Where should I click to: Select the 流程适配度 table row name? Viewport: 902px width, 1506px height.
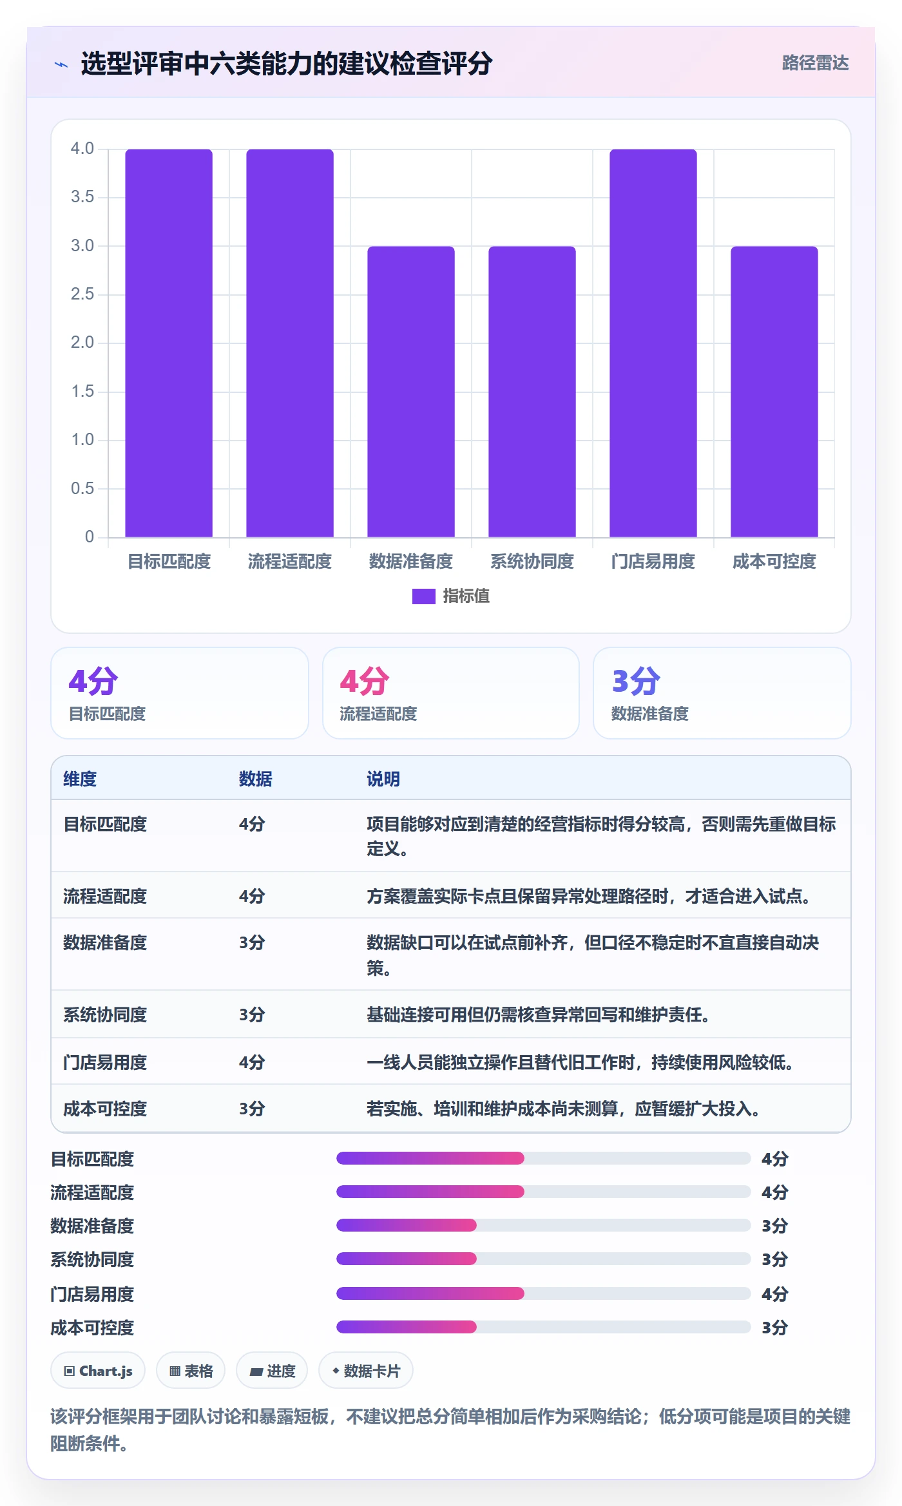click(105, 896)
